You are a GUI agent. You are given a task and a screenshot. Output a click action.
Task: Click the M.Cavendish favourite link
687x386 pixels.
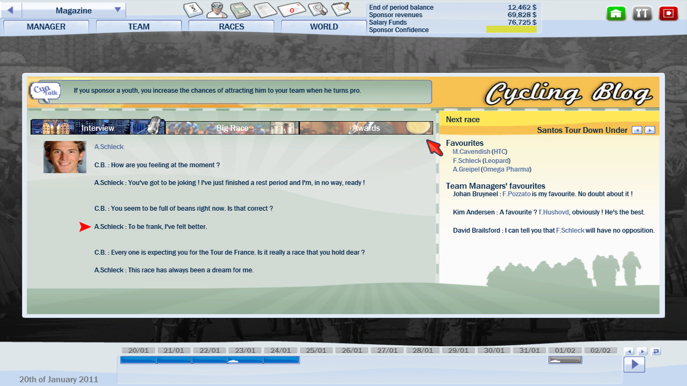471,152
